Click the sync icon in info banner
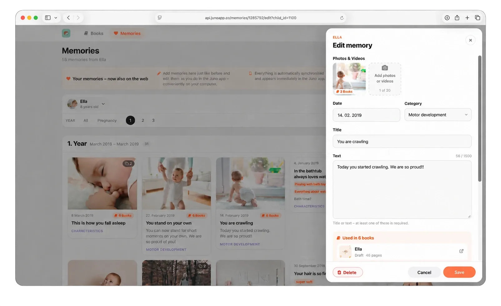501x306 pixels. pos(250,73)
